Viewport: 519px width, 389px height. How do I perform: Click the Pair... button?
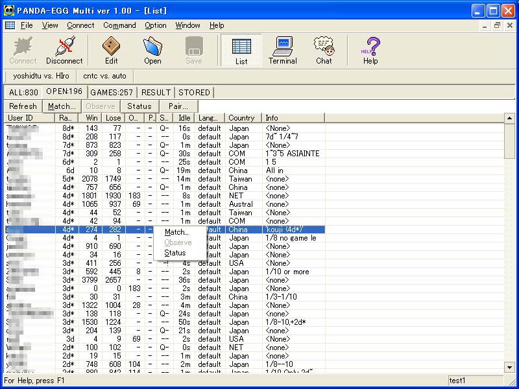click(178, 106)
